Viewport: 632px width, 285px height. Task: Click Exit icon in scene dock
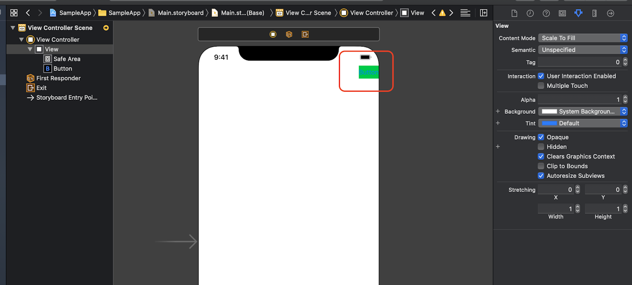305,34
